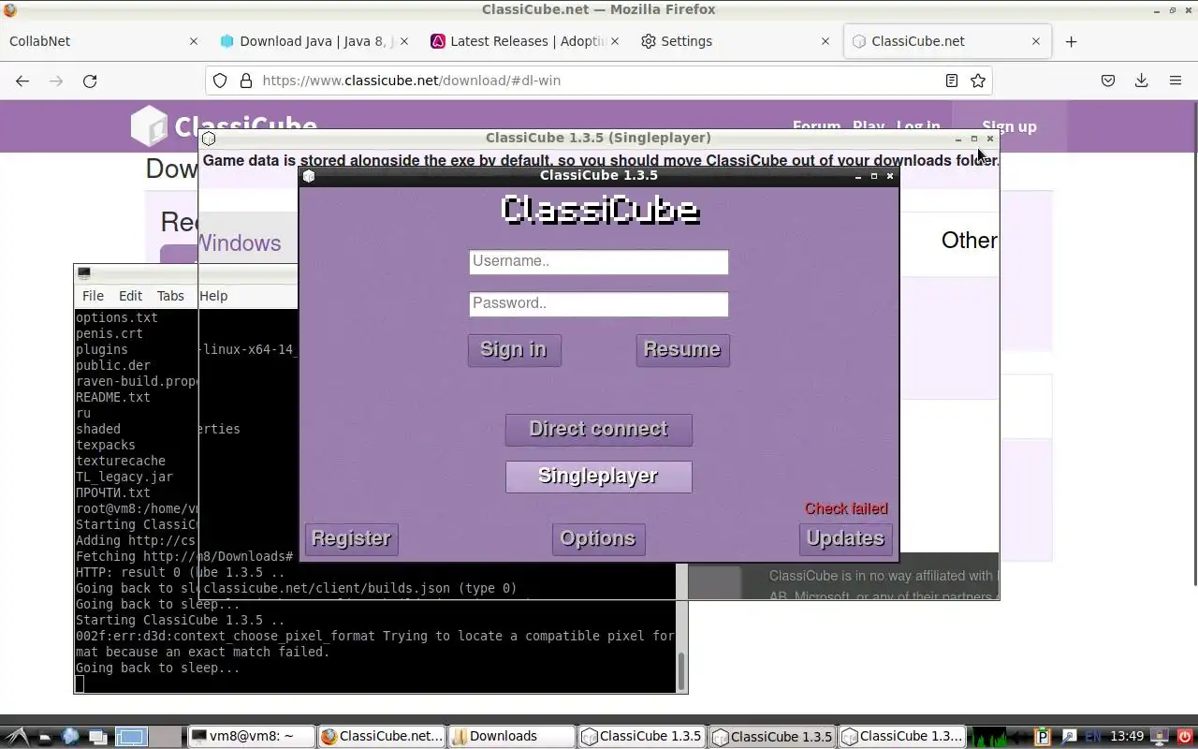Open the Downloads taskbar entry

coord(511,736)
